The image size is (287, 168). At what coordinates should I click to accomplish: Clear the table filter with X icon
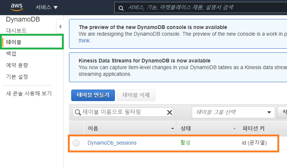[x=170, y=112]
